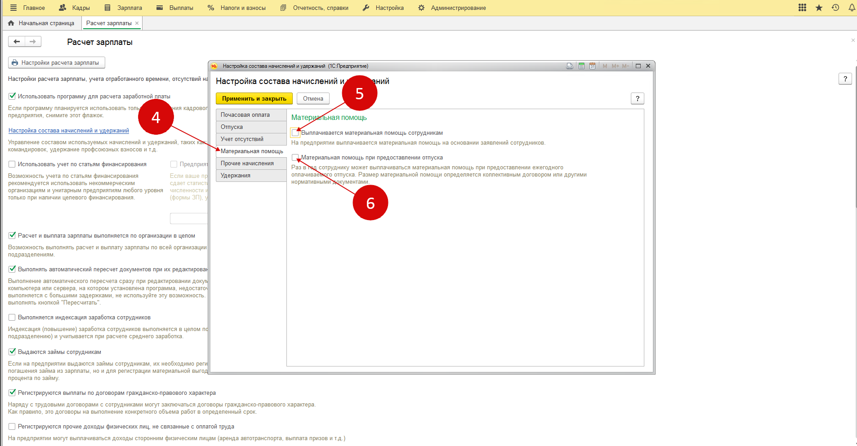Close the accruals settings dialog
This screenshot has height=446, width=857.
(x=648, y=66)
